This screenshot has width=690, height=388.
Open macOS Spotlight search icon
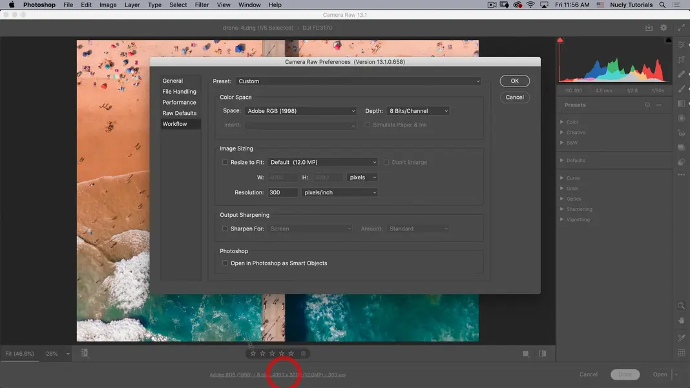(x=662, y=5)
